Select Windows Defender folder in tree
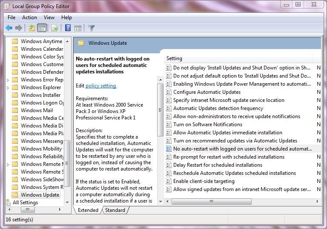Screen dimensions: 327x229 point(42,72)
